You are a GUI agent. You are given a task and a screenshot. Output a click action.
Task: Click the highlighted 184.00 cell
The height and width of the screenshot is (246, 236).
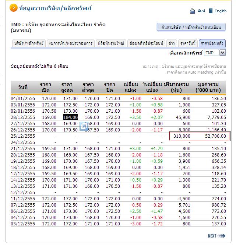70,117
